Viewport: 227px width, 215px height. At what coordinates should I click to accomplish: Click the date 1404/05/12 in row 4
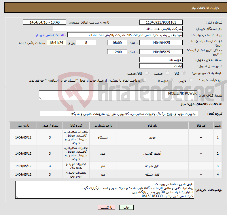pos(23,174)
